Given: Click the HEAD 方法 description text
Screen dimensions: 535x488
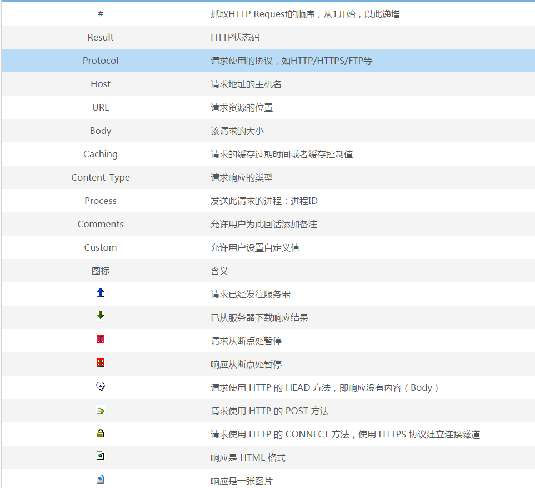Looking at the screenshot, I should [324, 387].
